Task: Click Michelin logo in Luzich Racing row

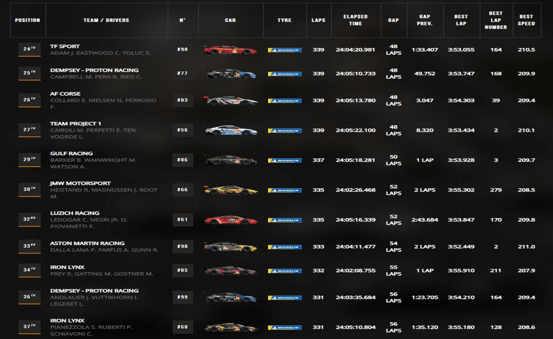Action: pyautogui.click(x=285, y=220)
